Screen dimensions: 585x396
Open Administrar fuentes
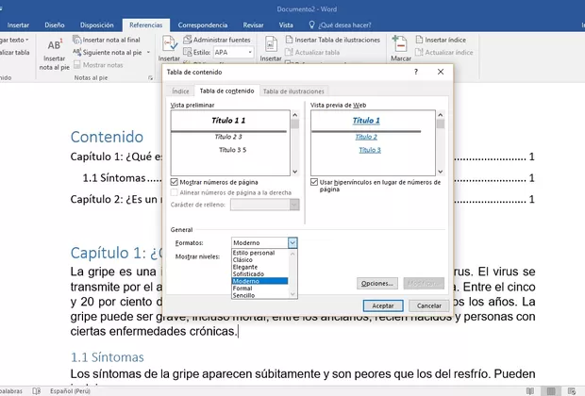[x=217, y=40]
